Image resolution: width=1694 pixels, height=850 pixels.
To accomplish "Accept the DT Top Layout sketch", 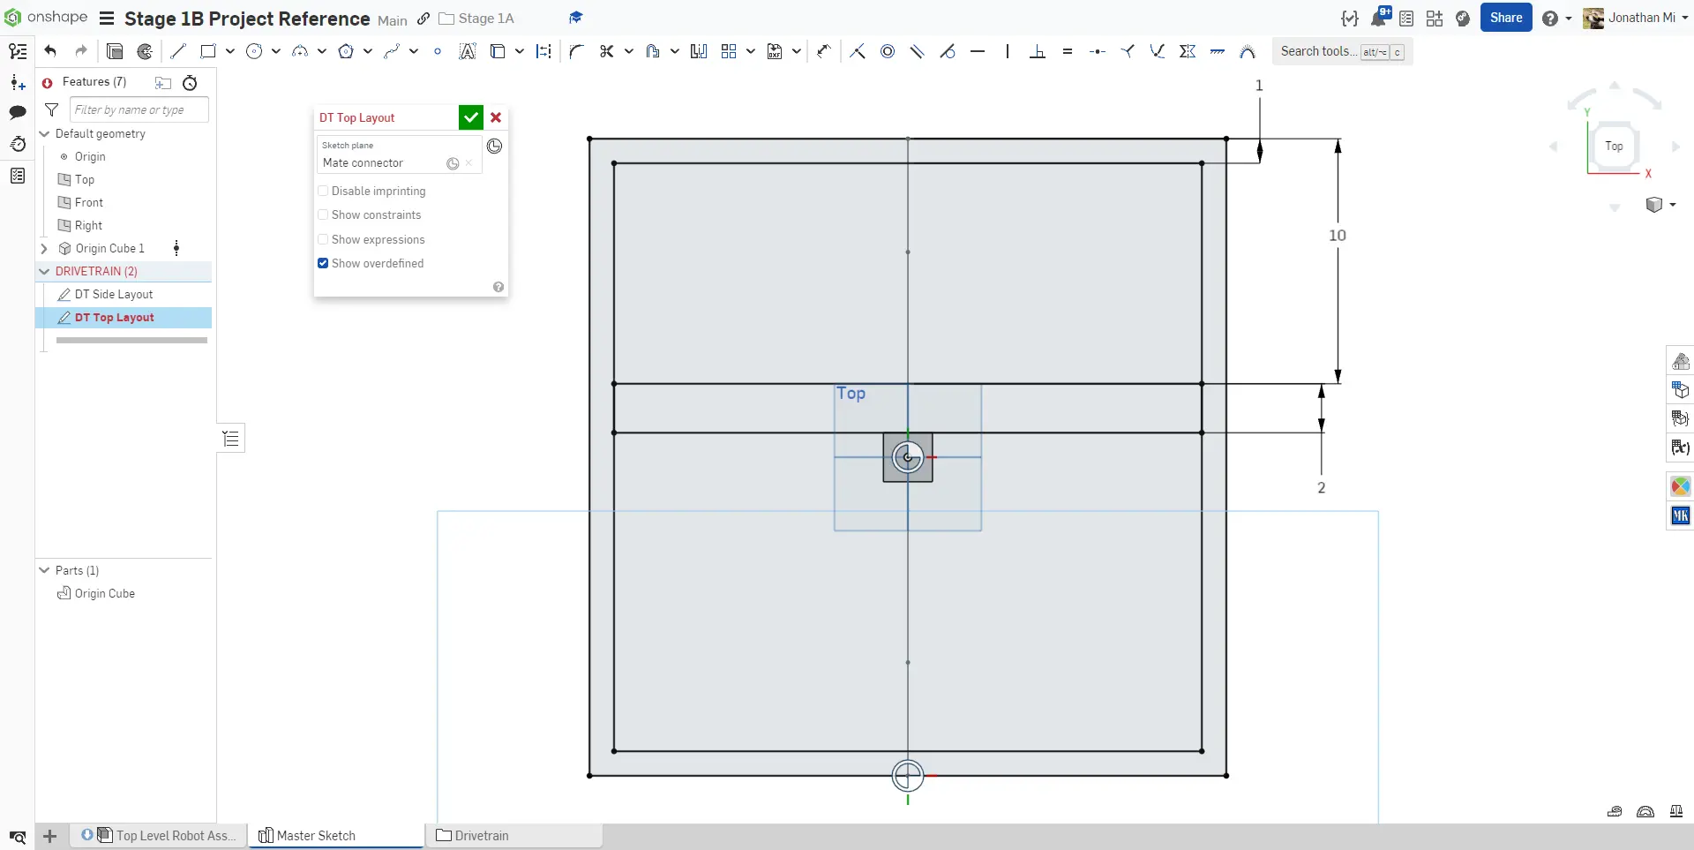I will (470, 117).
